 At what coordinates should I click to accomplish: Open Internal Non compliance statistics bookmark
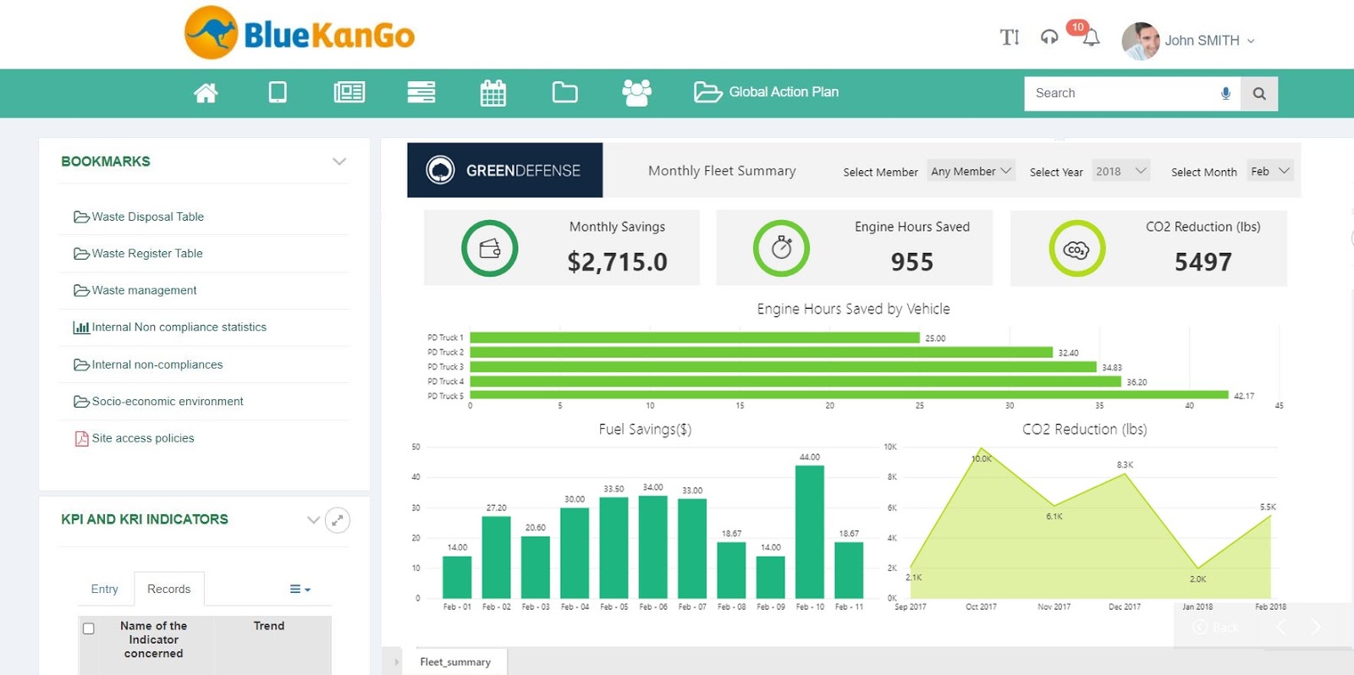point(179,327)
